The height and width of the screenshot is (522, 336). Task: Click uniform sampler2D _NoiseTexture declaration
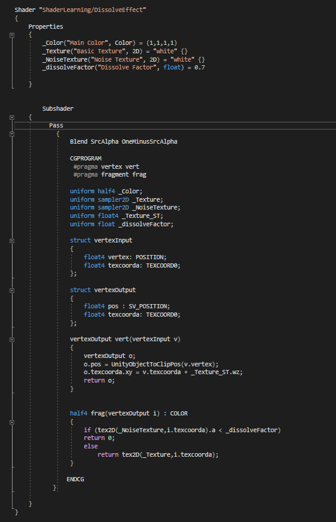(125, 207)
